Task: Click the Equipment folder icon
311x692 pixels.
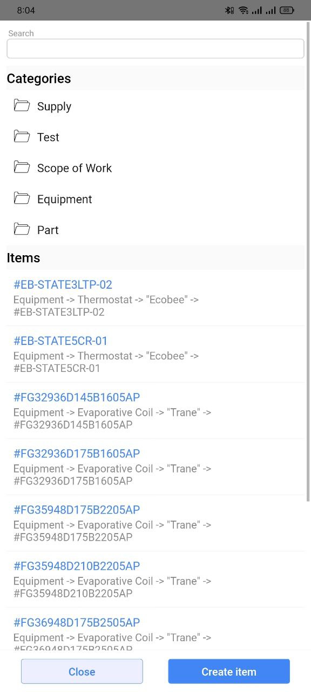Action: (x=22, y=198)
